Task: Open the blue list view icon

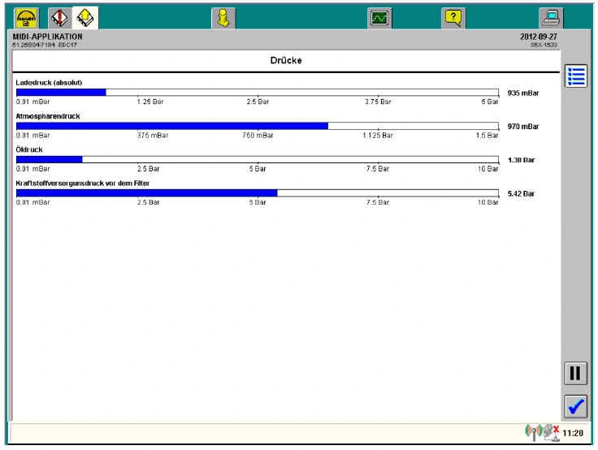Action: point(576,76)
